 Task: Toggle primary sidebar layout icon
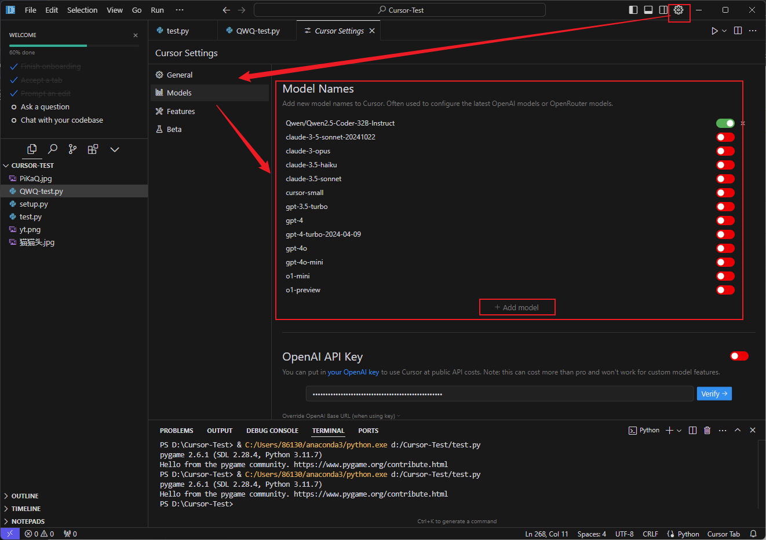pyautogui.click(x=633, y=10)
